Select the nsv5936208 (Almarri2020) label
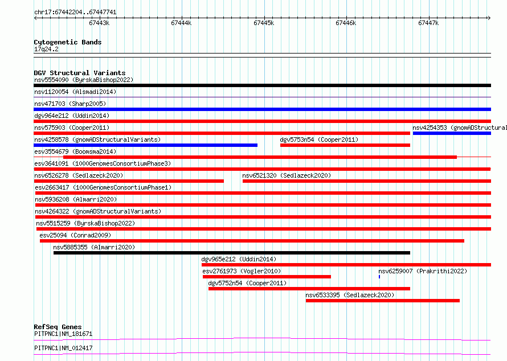The image size is (507, 361). (x=76, y=199)
